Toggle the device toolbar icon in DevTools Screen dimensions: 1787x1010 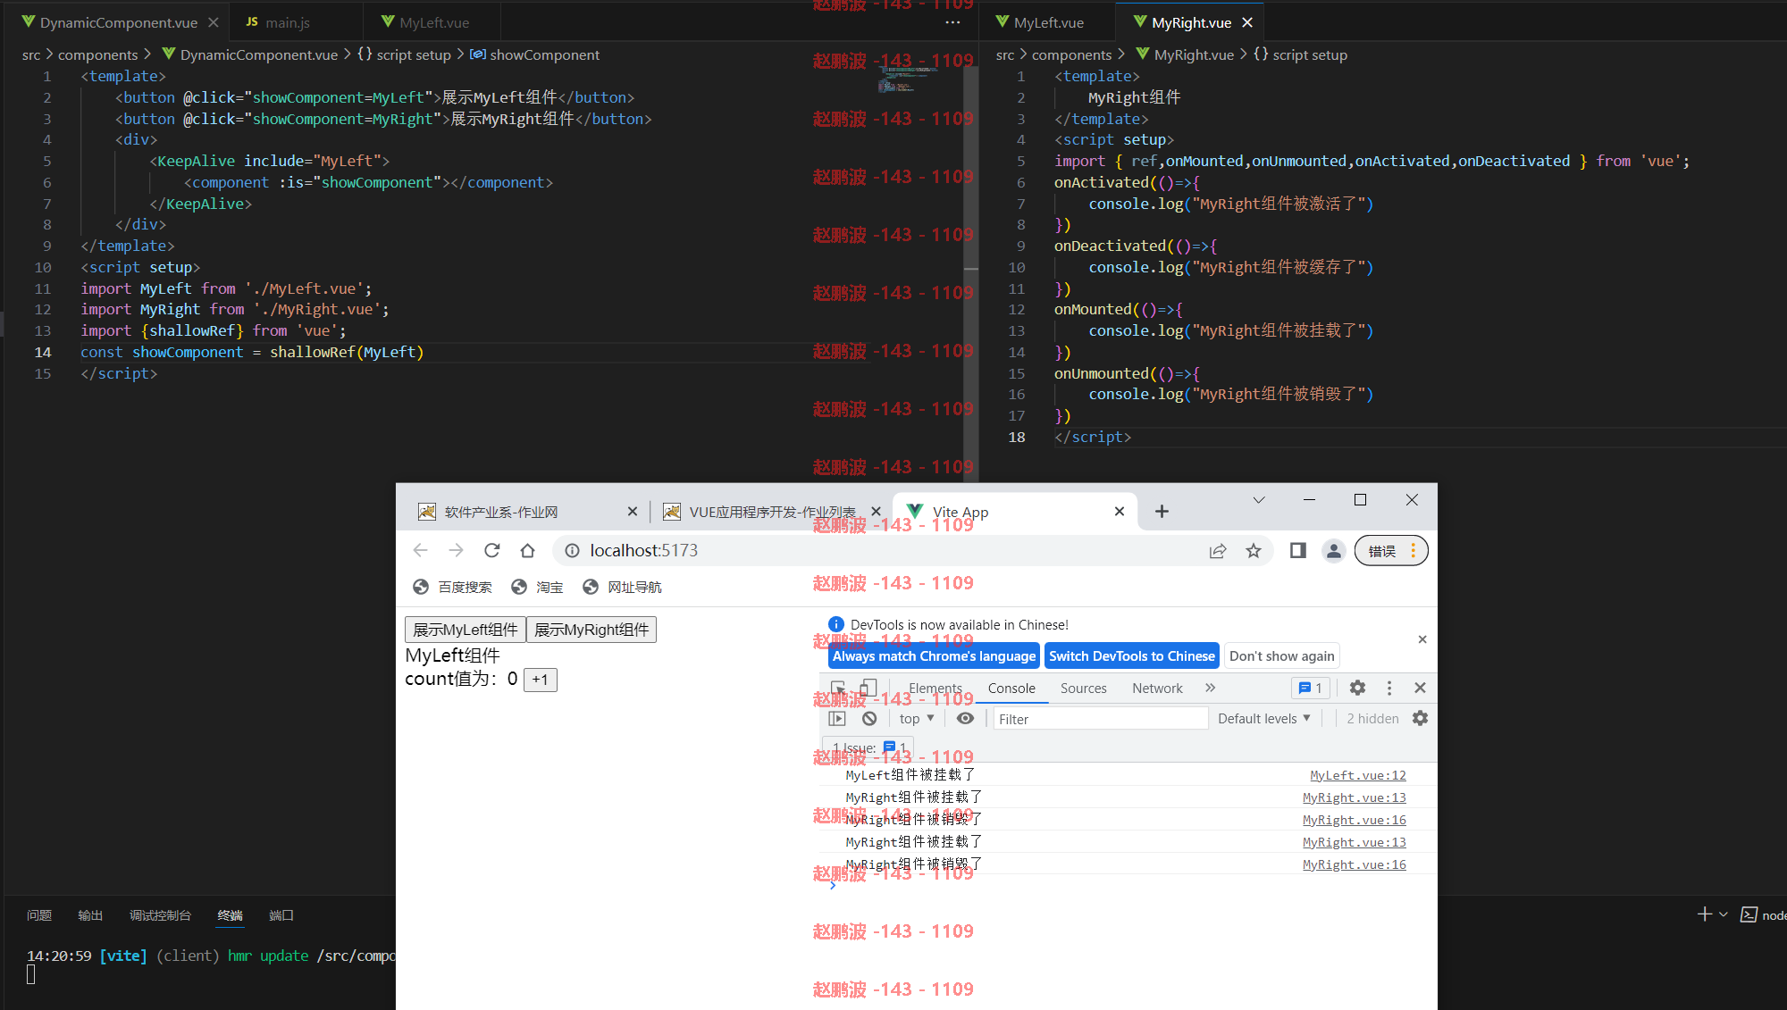click(x=868, y=689)
